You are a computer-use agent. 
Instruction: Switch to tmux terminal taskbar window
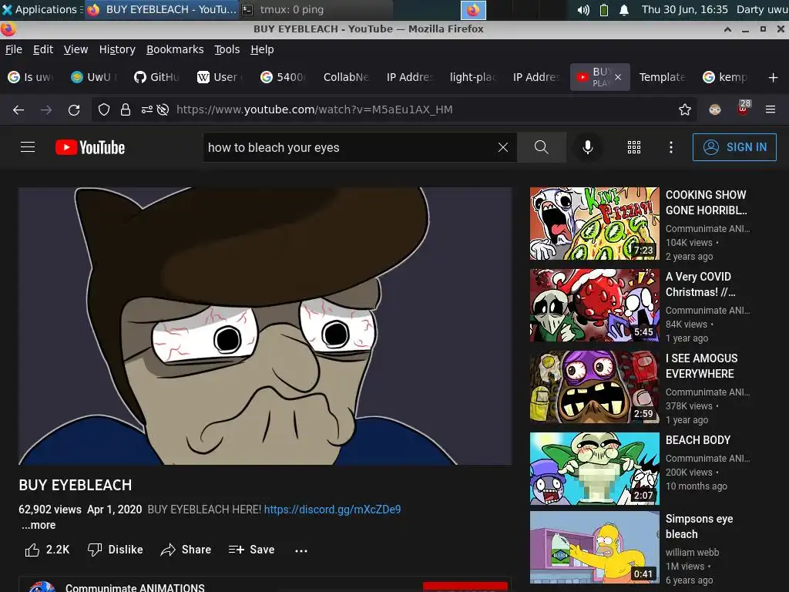[315, 9]
